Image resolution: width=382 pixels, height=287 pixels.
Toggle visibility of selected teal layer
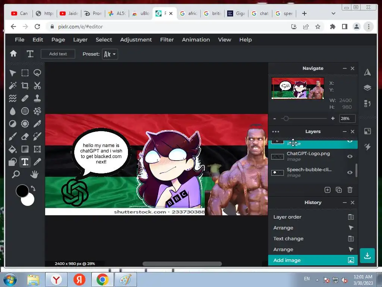350,141
